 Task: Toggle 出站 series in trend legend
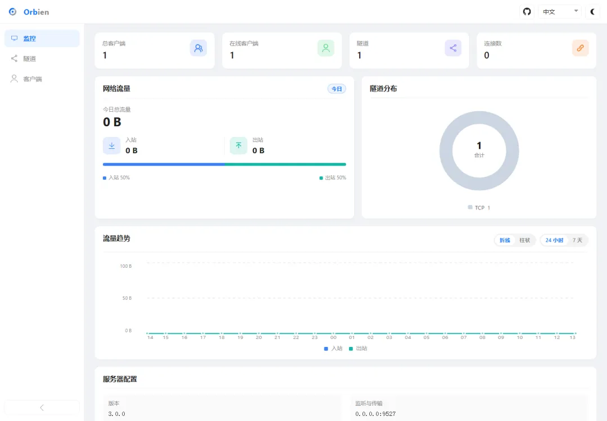(358, 349)
